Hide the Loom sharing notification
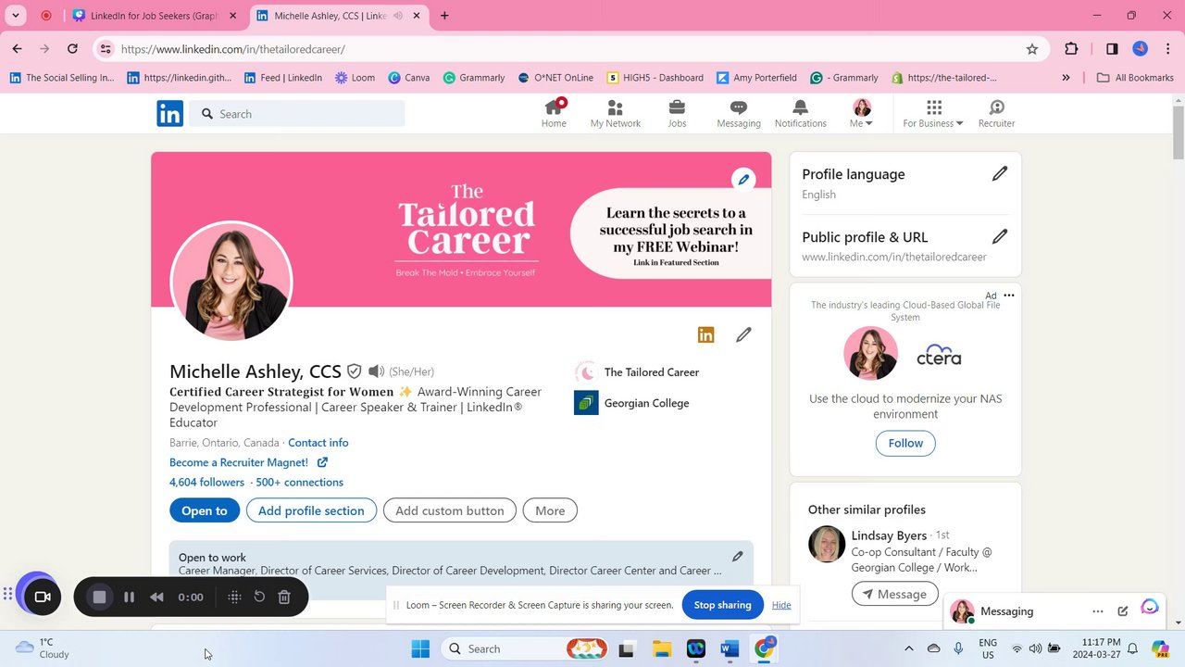 pos(781,605)
